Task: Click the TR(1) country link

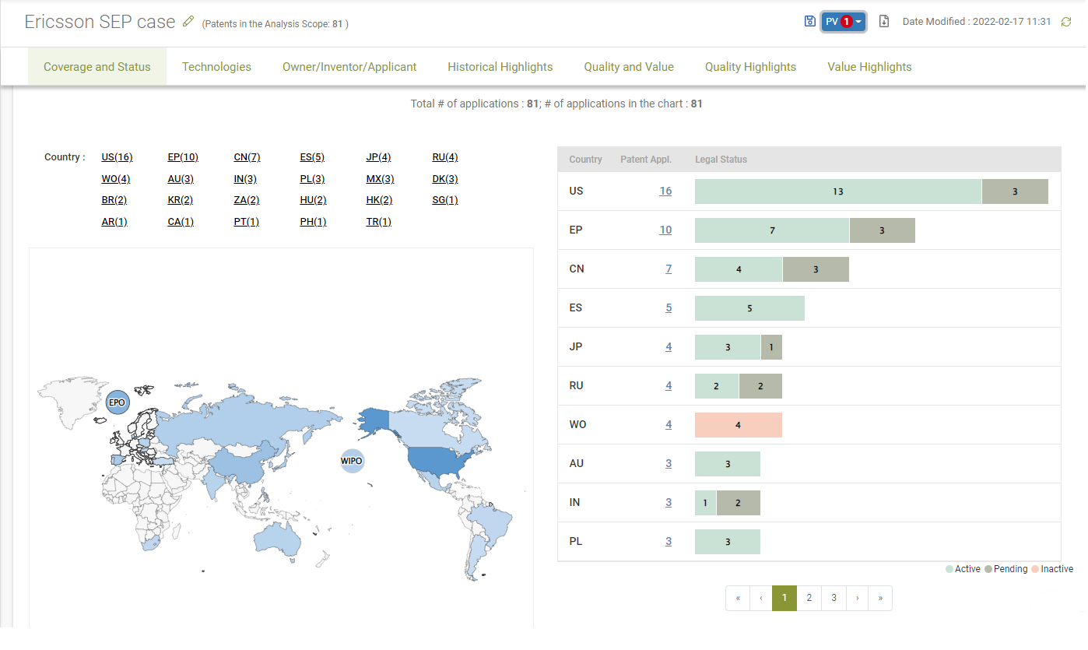Action: click(379, 222)
